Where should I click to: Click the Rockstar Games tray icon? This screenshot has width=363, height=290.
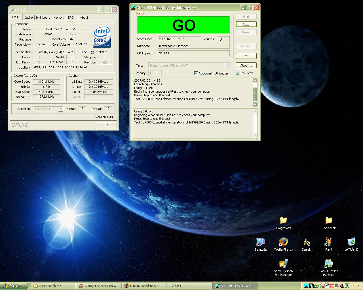tap(311, 286)
